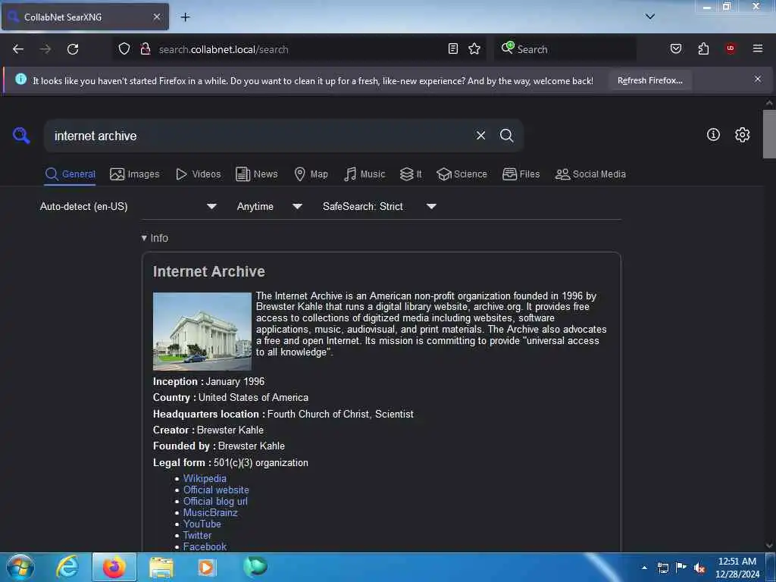Select the General search tab
This screenshot has width=776, height=582.
click(x=70, y=174)
